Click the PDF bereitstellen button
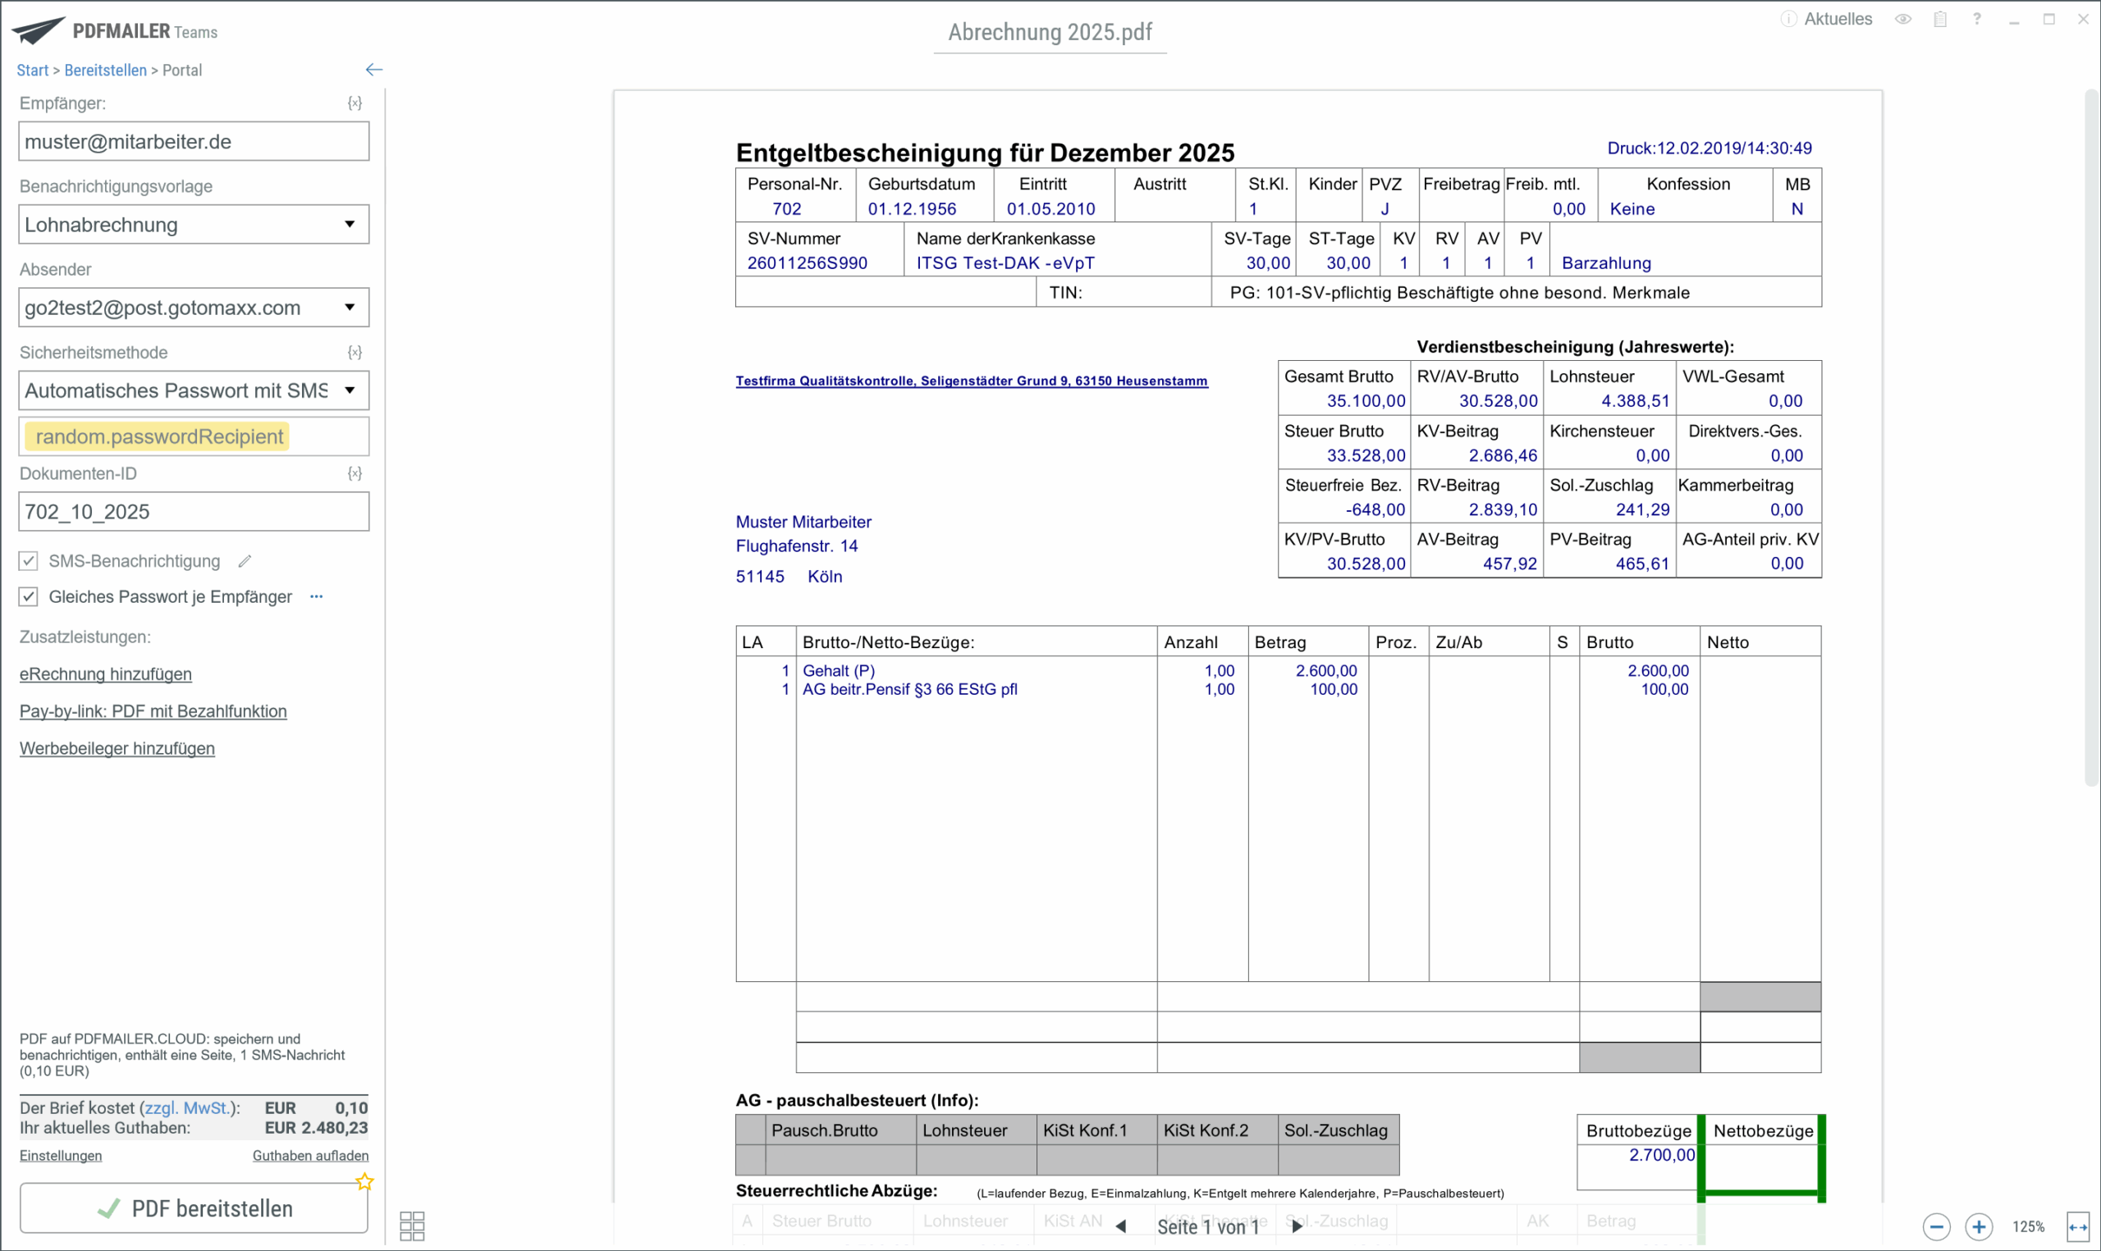Screen dimensions: 2101x1251 193,1208
